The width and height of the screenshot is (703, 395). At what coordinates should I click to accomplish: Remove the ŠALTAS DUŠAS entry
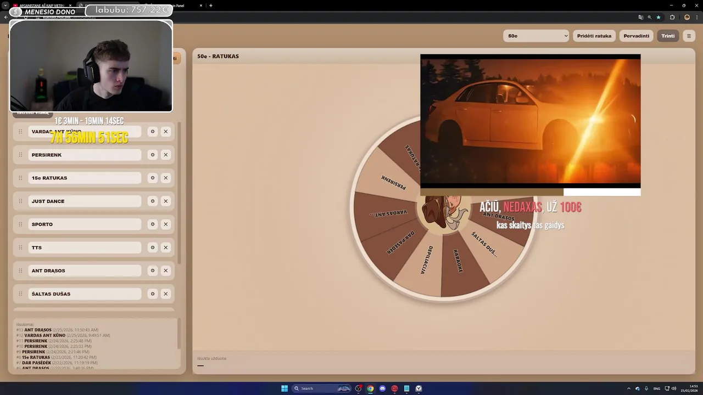(x=165, y=294)
